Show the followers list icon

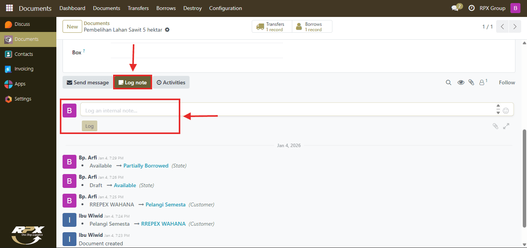click(483, 82)
